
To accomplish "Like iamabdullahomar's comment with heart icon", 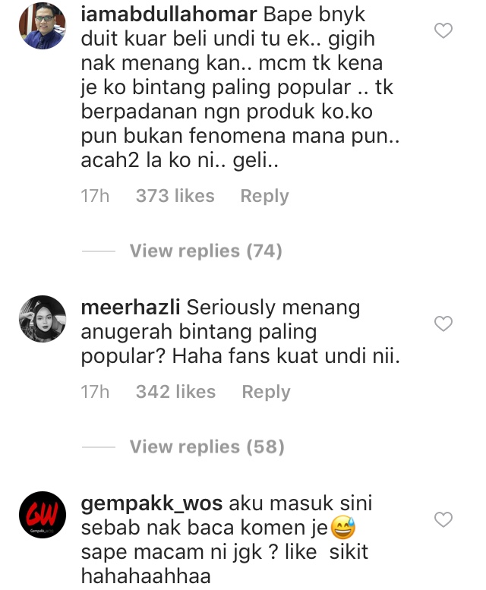I will pyautogui.click(x=443, y=30).
